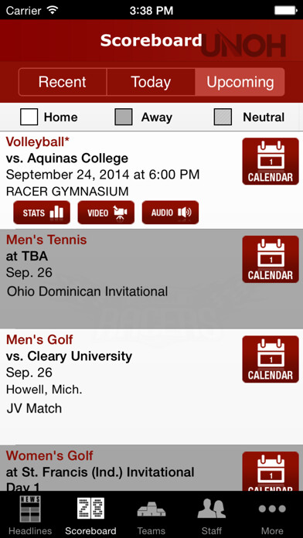Open Men's Tennis Ohio Dominican Invitational entry
The width and height of the screenshot is (303, 538).
(151, 279)
